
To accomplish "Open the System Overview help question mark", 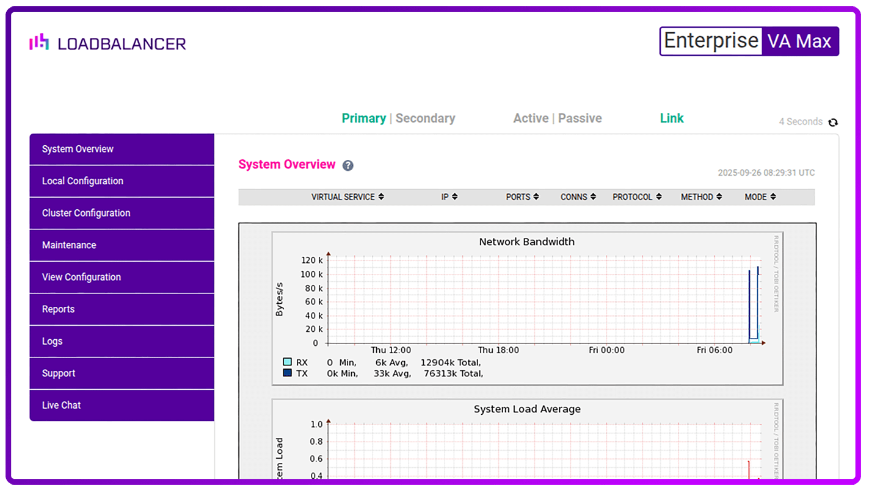I will (347, 165).
